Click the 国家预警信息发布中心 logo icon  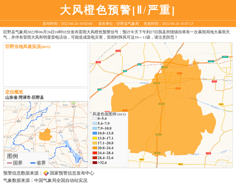pyautogui.click(x=46, y=173)
